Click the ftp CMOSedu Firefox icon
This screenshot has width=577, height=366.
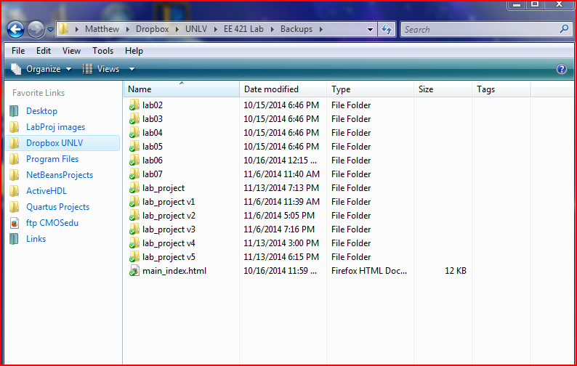(x=14, y=223)
